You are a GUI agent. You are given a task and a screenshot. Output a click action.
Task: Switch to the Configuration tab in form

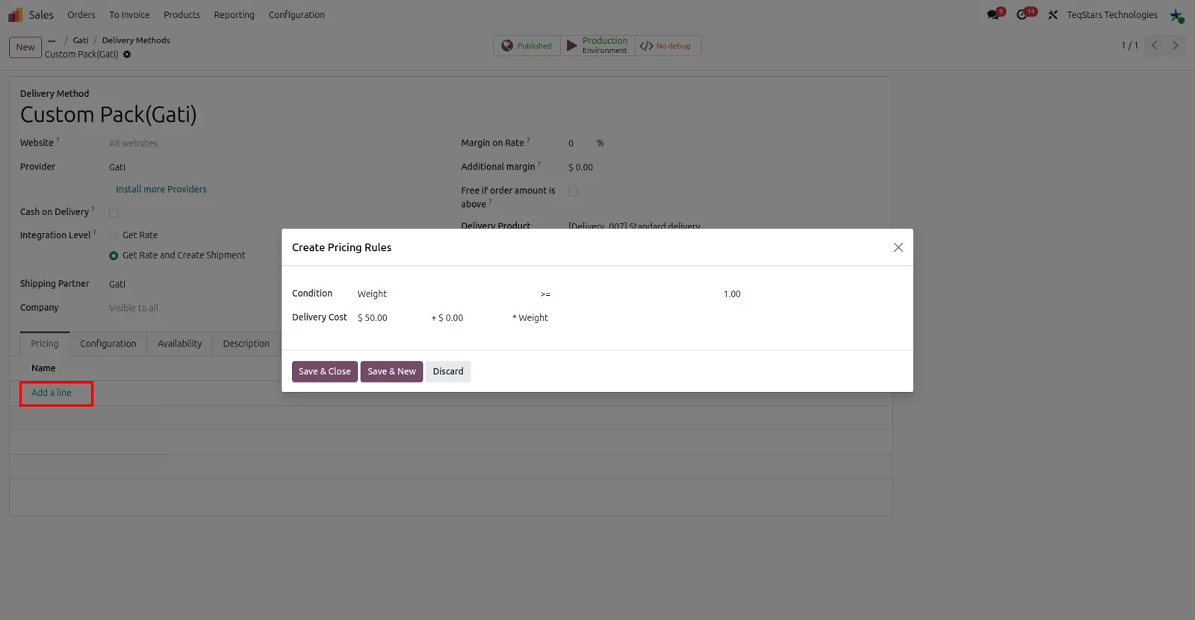pyautogui.click(x=108, y=344)
